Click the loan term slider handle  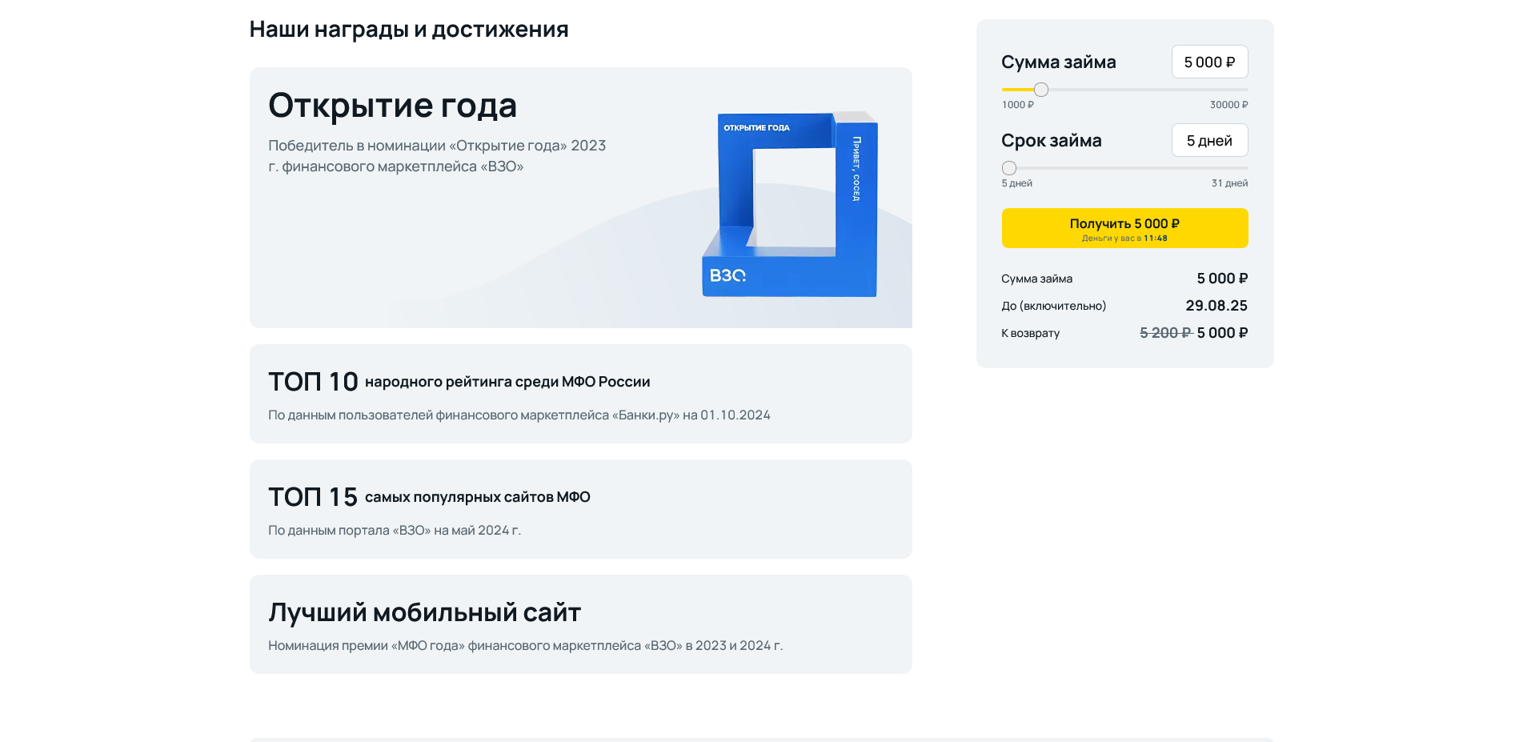tap(1008, 168)
